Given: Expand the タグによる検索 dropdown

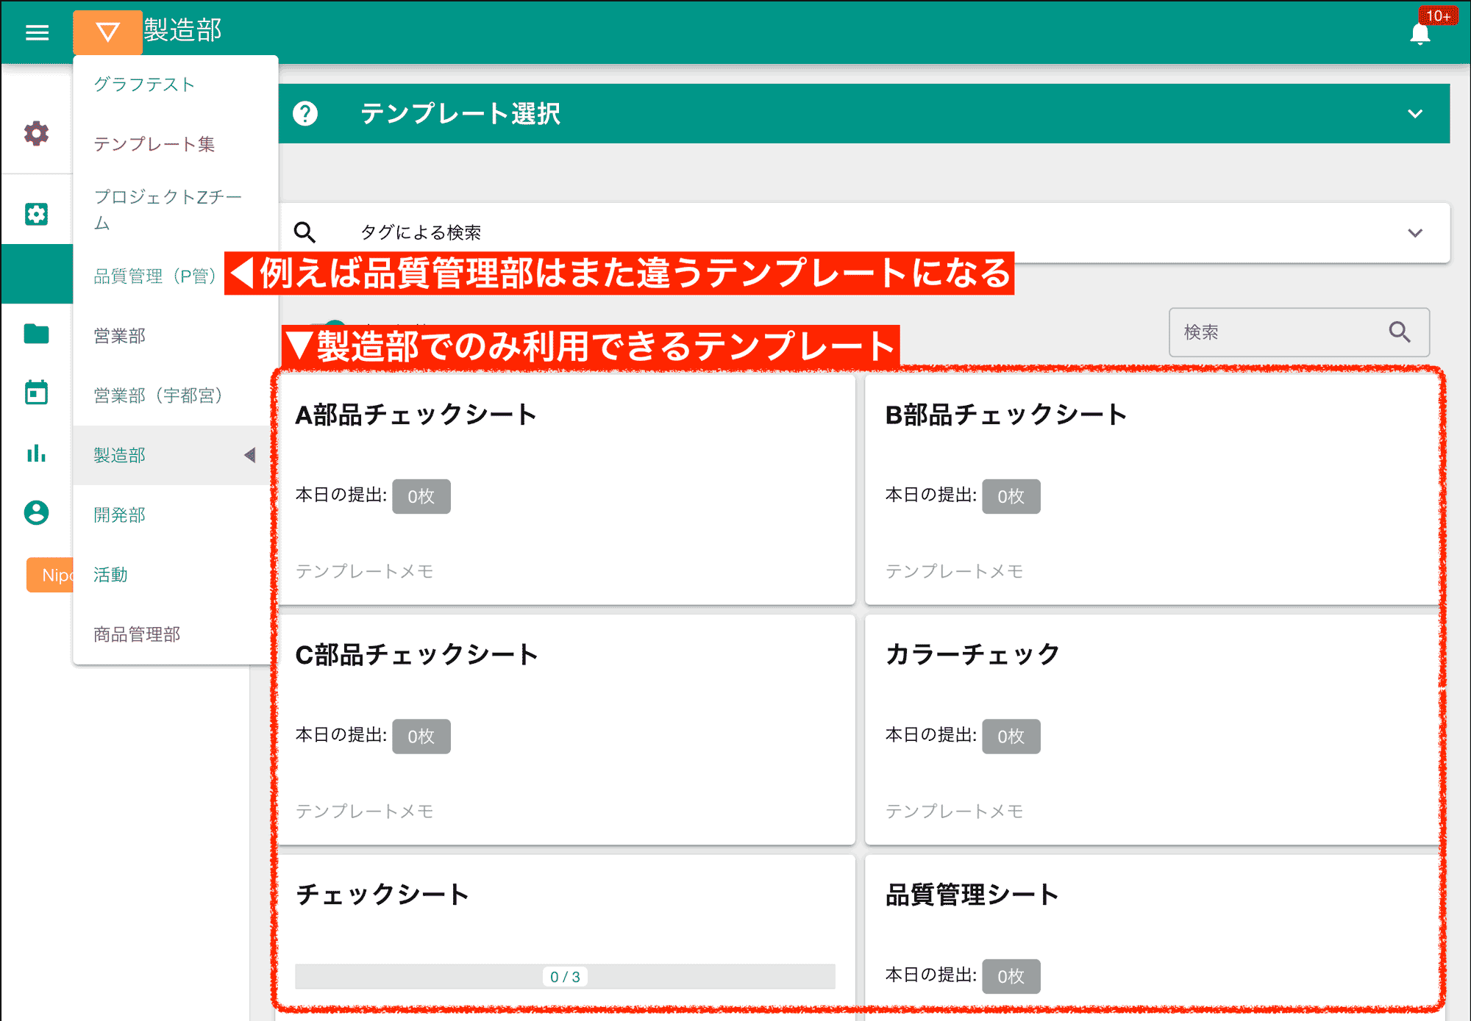Looking at the screenshot, I should (x=1415, y=232).
